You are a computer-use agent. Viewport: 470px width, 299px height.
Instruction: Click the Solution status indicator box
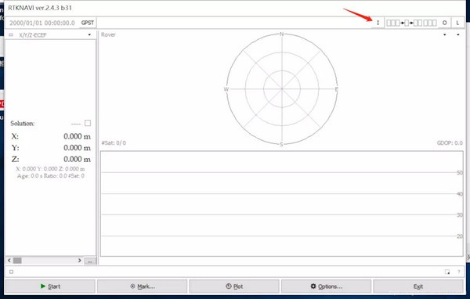[x=88, y=123]
